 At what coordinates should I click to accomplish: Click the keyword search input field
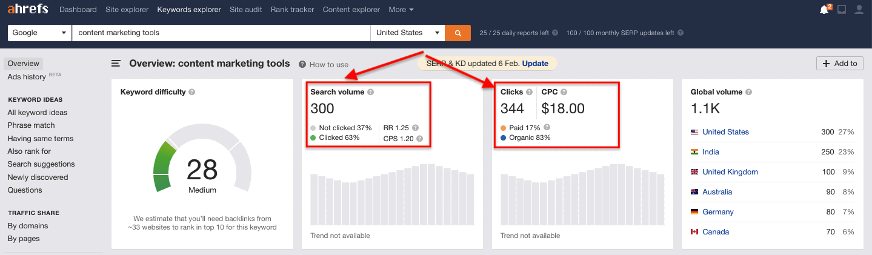tap(221, 33)
